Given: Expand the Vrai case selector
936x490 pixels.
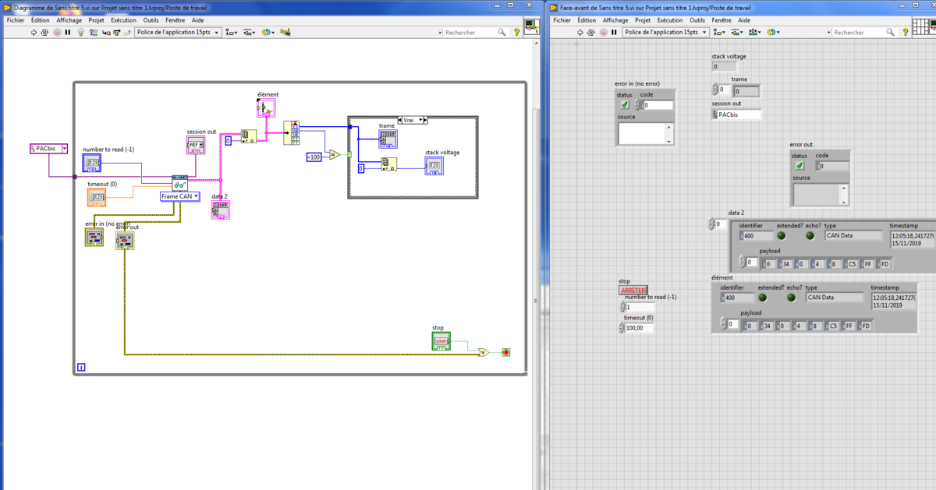Looking at the screenshot, I should click(422, 120).
